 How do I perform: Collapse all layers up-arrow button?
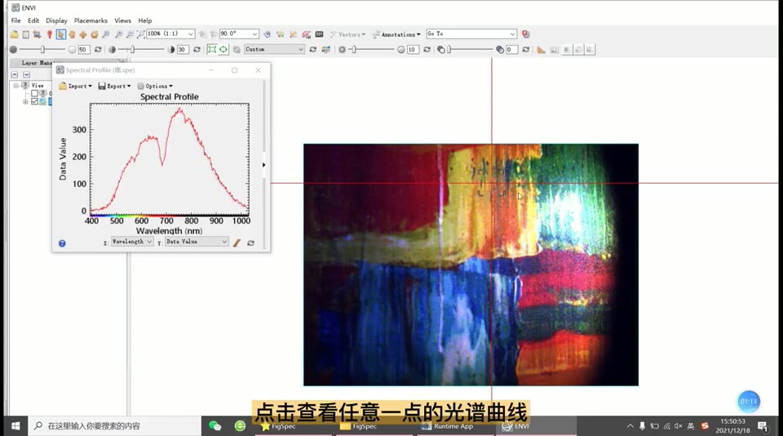[15, 74]
